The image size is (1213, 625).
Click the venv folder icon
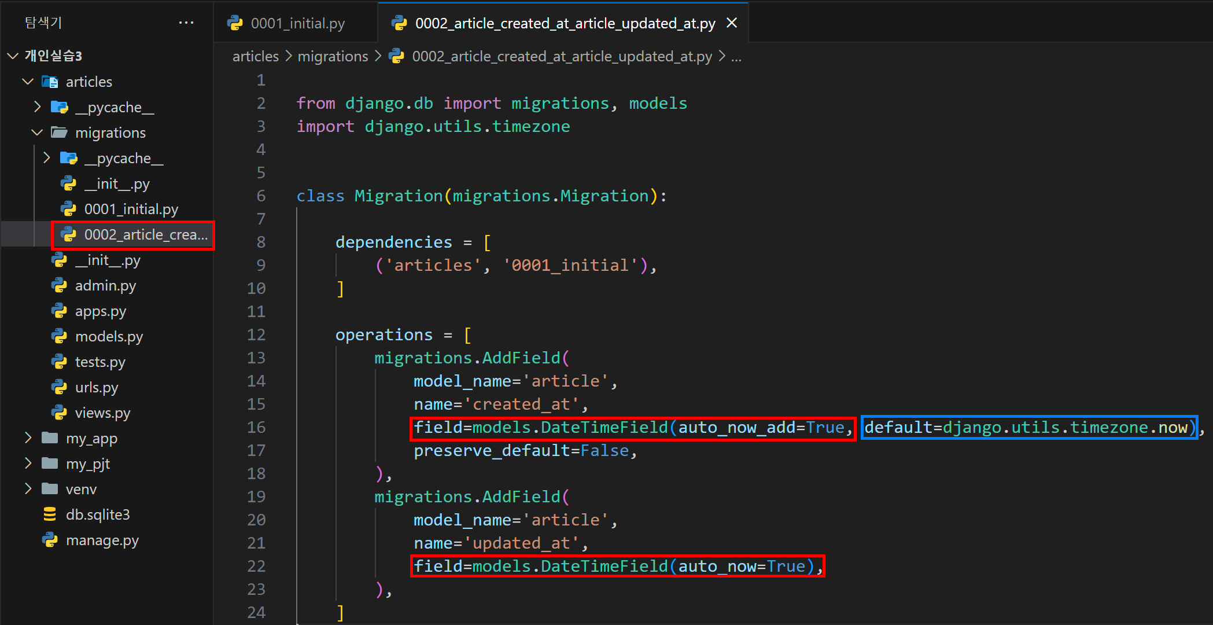click(50, 489)
